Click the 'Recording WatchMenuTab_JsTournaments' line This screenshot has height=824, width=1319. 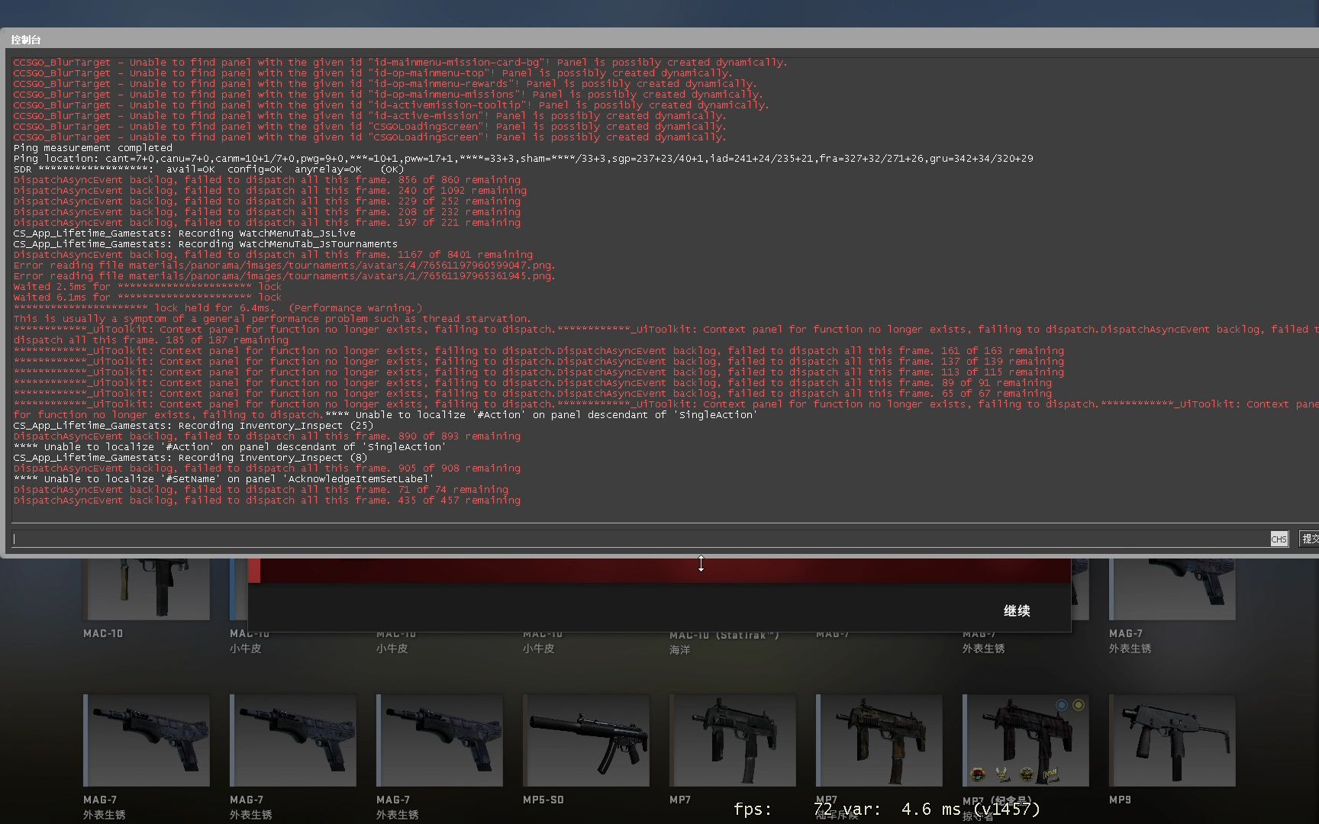(205, 244)
